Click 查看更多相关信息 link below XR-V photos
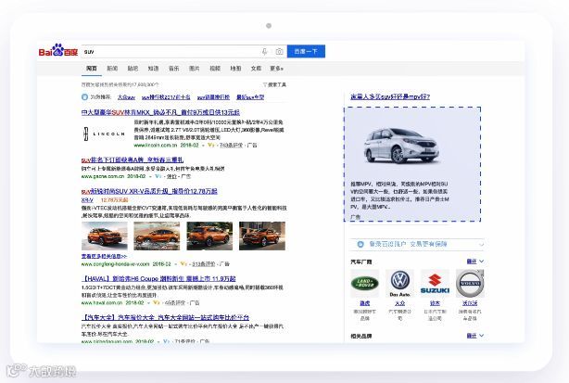This screenshot has height=383, width=569. [x=104, y=256]
